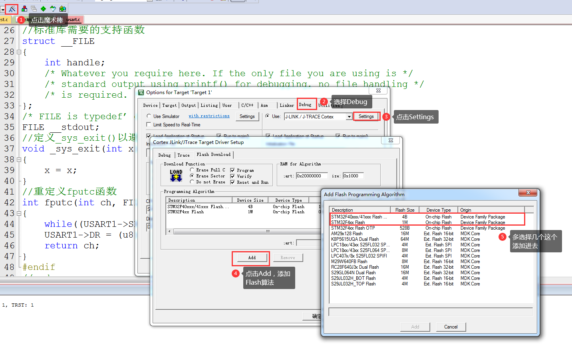This screenshot has width=572, height=356.
Task: Open Options for Target magic wand icon
Action: [12, 9]
